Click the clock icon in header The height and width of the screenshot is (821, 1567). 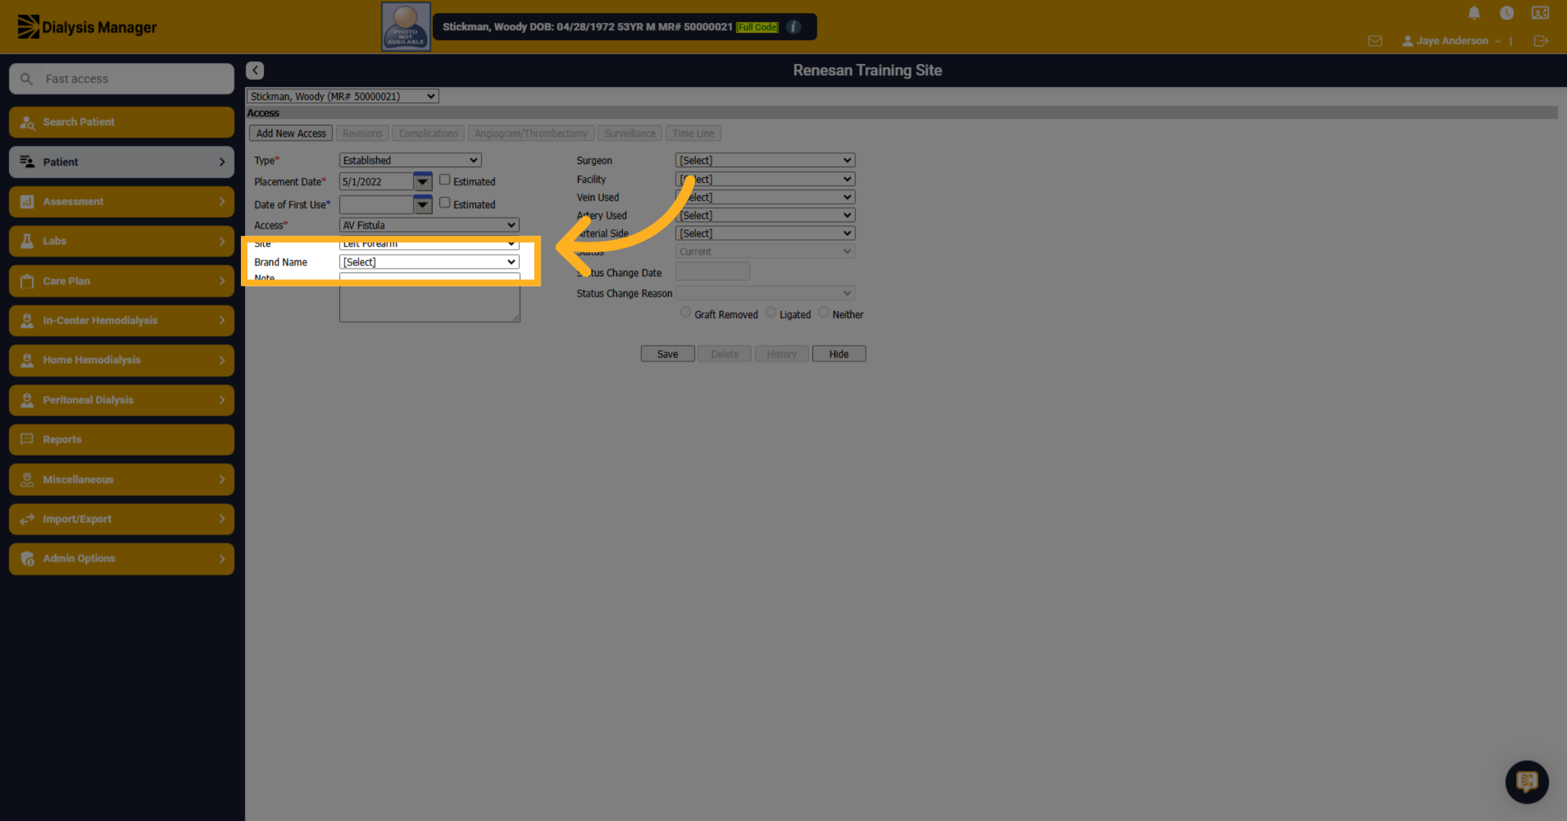tap(1506, 13)
